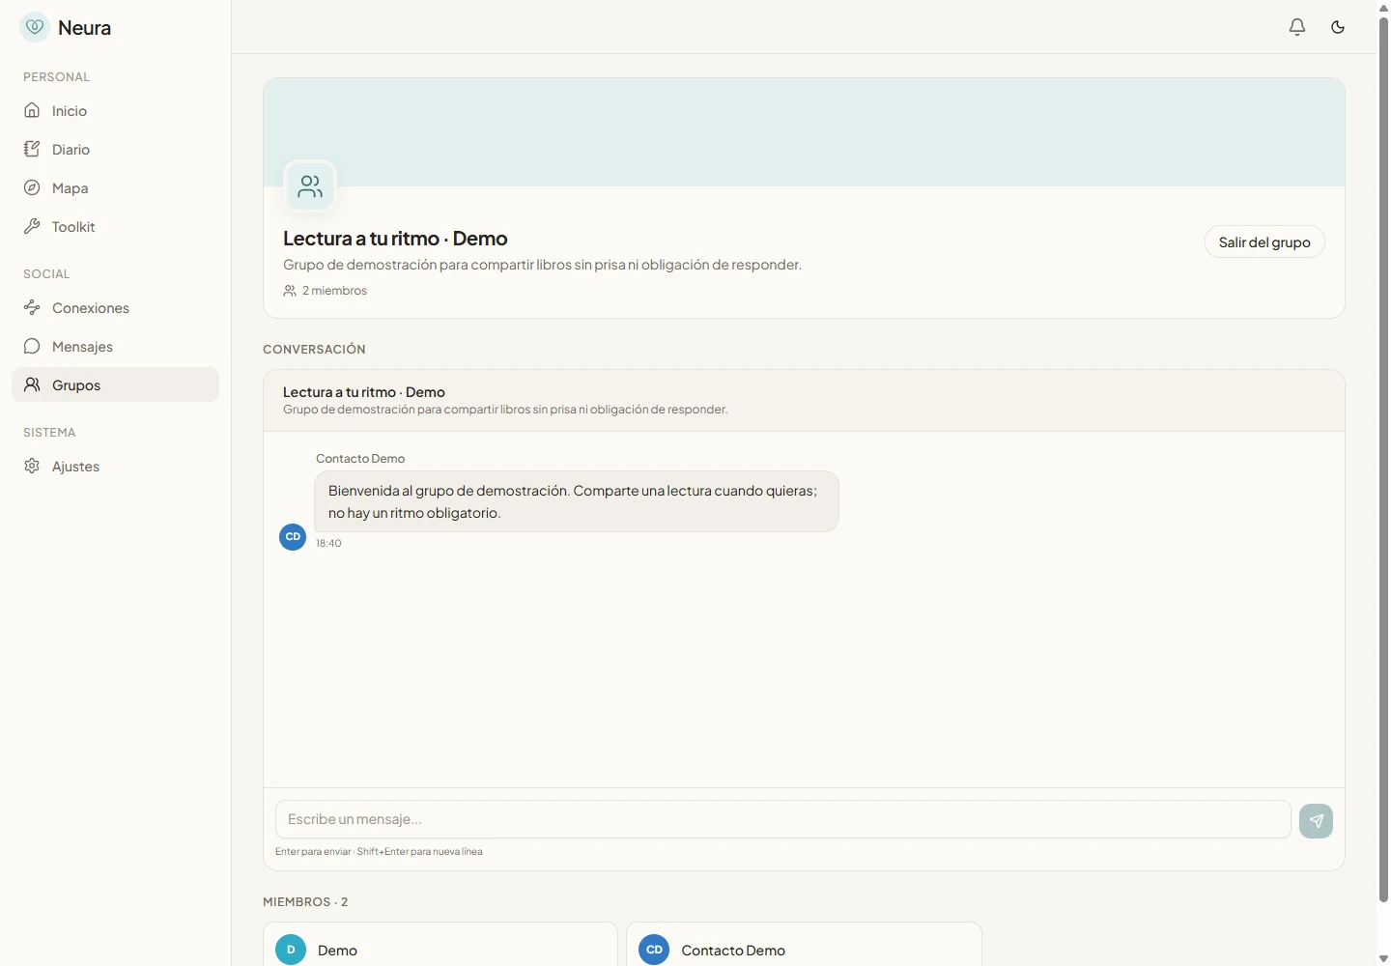The width and height of the screenshot is (1391, 966).
Task: Click the Neura app name text
Action: [x=84, y=28]
